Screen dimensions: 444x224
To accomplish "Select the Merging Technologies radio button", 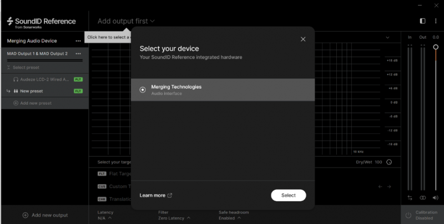I will 143,90.
